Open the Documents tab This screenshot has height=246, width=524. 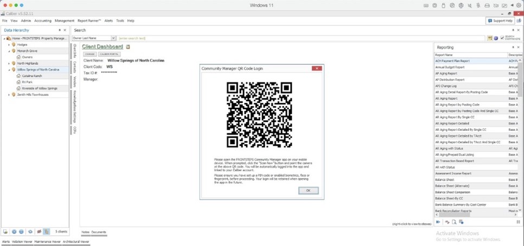99,232
